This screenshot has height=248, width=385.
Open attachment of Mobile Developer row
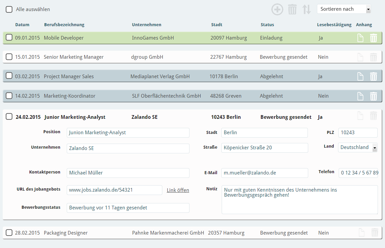(x=360, y=38)
